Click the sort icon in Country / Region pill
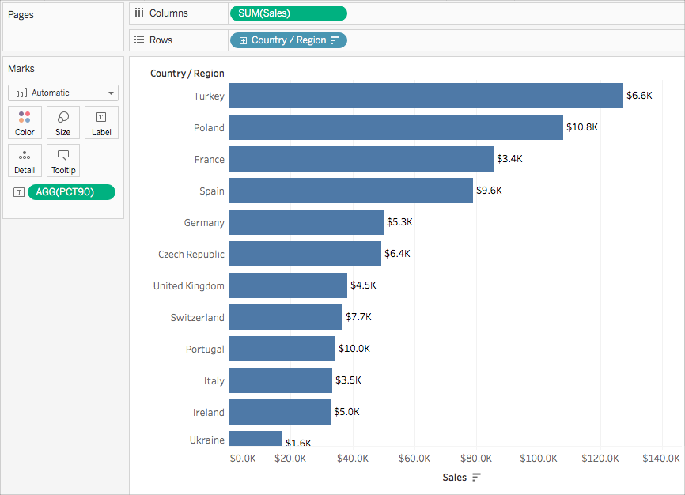Screen dimensions: 685x495 point(335,40)
